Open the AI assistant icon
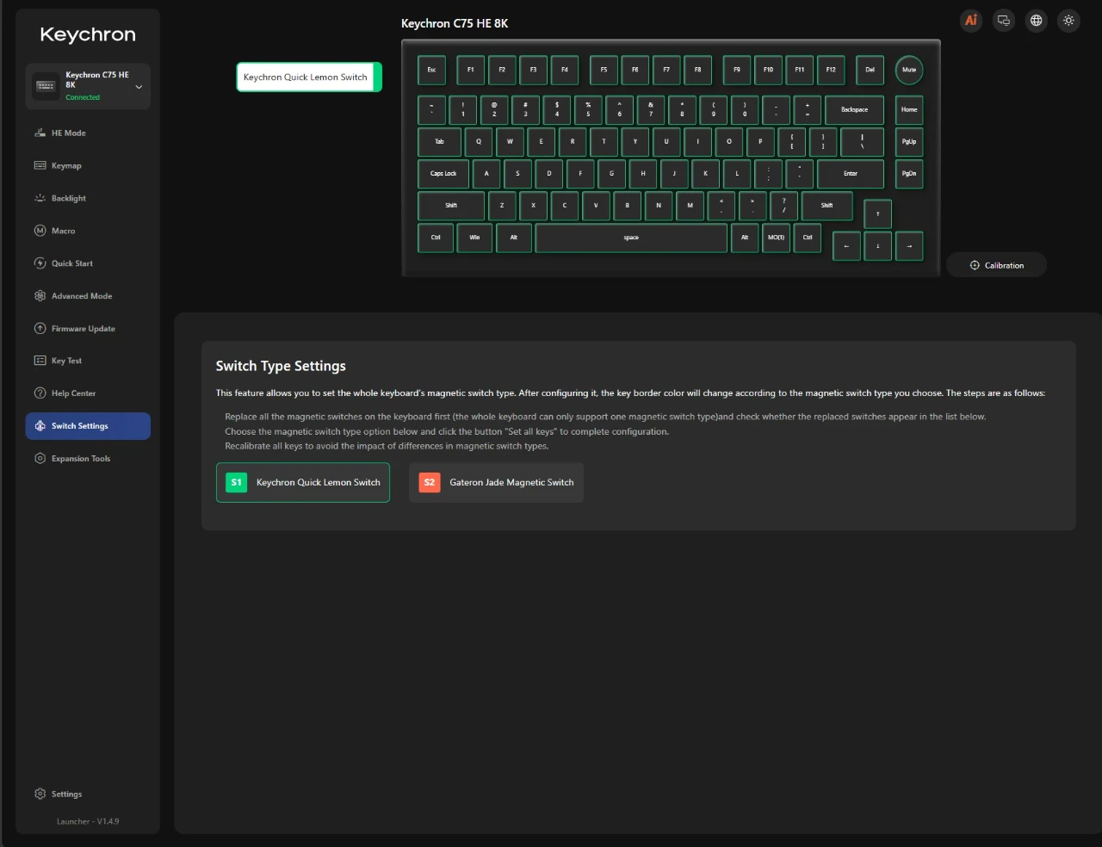Image resolution: width=1102 pixels, height=847 pixels. pyautogui.click(x=971, y=21)
